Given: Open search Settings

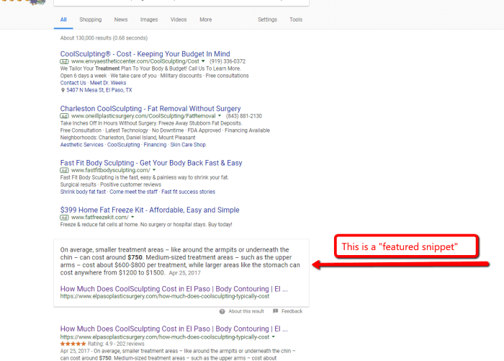Looking at the screenshot, I should click(x=267, y=19).
